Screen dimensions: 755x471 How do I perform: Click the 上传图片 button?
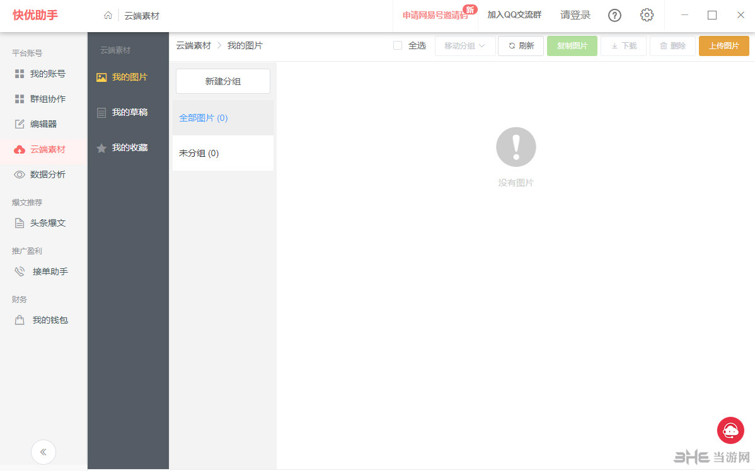[x=723, y=45]
